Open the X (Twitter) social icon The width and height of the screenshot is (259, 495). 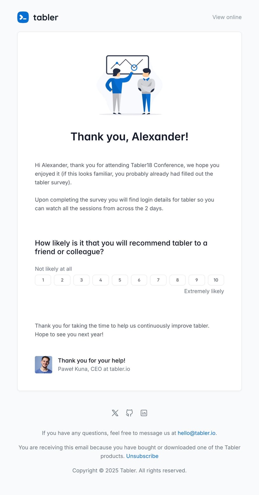coord(115,413)
